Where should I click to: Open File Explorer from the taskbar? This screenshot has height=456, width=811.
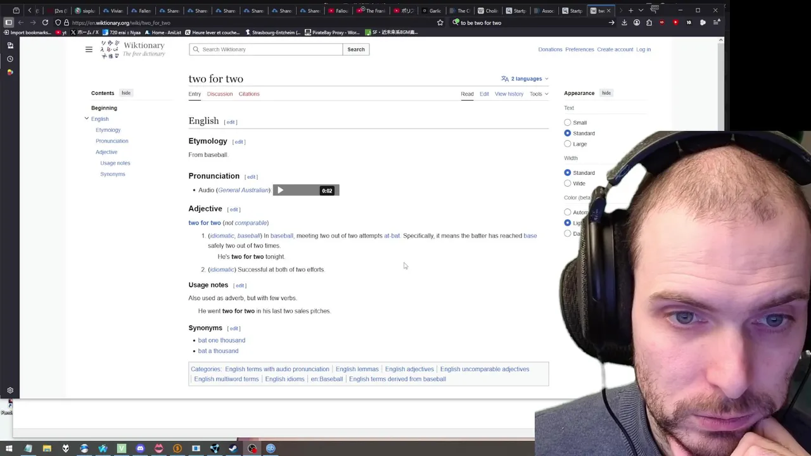pyautogui.click(x=47, y=448)
